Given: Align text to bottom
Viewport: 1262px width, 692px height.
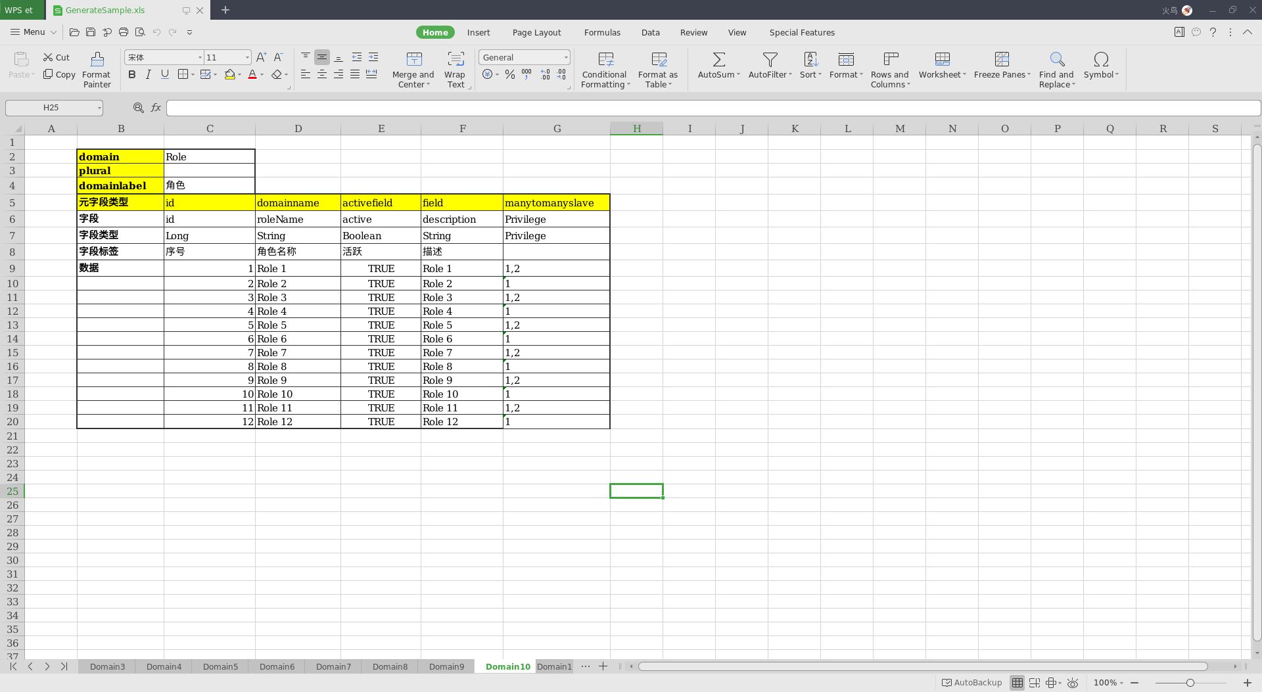Looking at the screenshot, I should click(339, 57).
